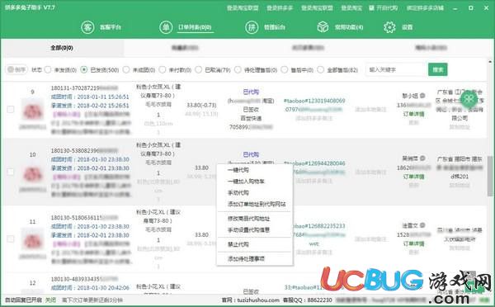The height and width of the screenshot is (307, 495).
Task: Tick the checkbox for order row 10
Action: pyautogui.click(x=11, y=172)
